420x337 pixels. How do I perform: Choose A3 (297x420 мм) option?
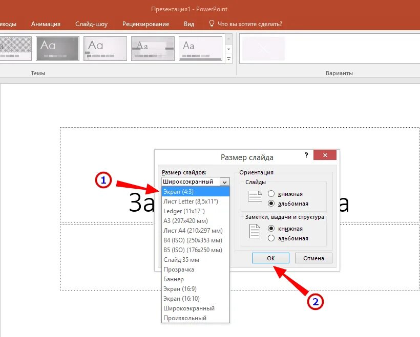196,220
